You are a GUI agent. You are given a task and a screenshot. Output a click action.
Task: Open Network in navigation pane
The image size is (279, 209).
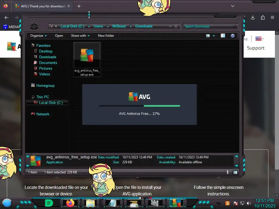pyautogui.click(x=43, y=114)
